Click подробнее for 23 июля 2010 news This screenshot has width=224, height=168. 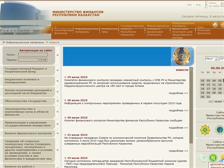[x=178, y=151]
